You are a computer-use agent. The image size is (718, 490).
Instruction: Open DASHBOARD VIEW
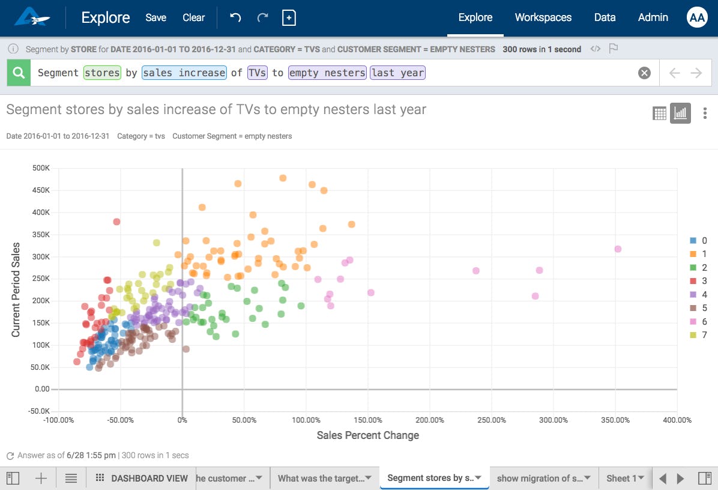[149, 478]
